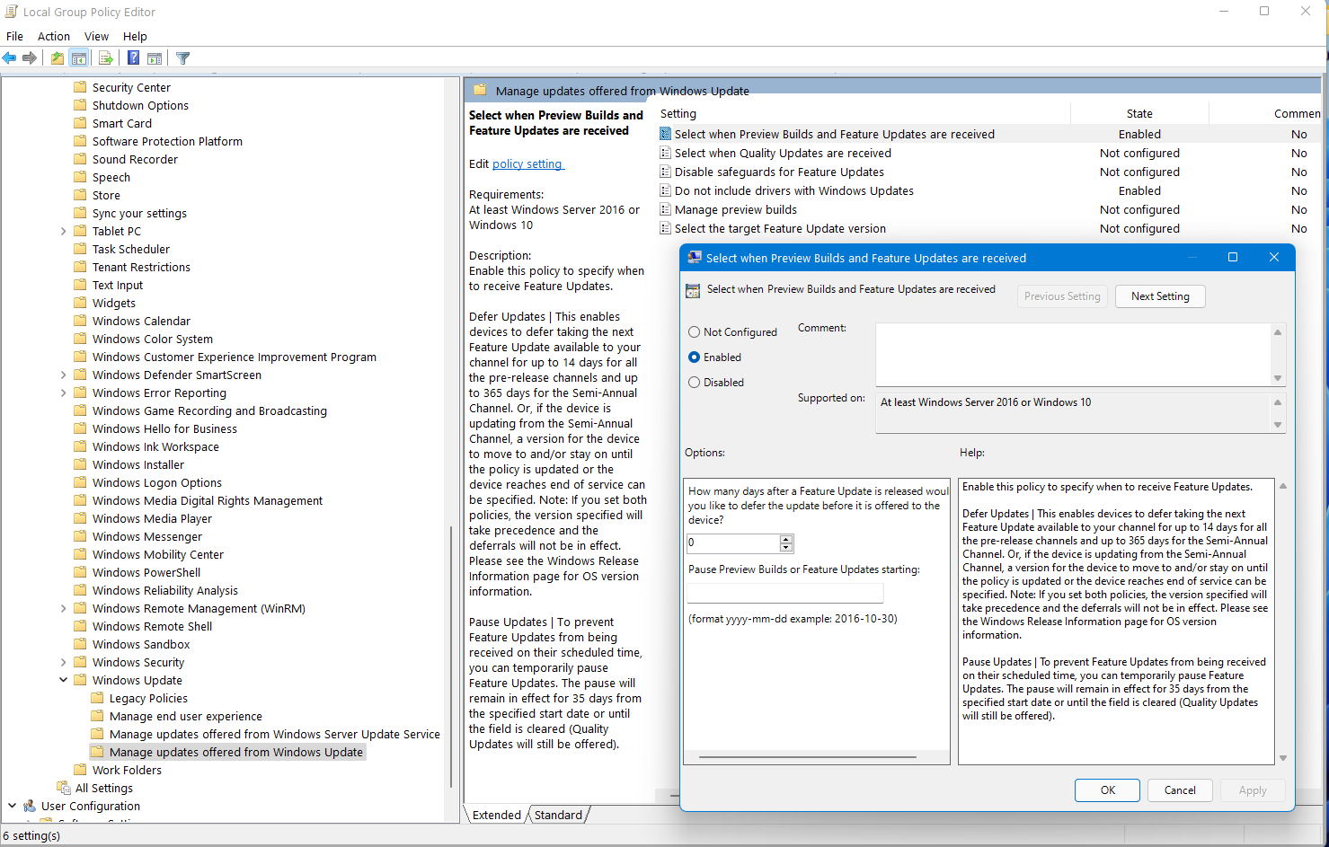Click the Next Setting button
The image size is (1329, 847).
[x=1159, y=296]
